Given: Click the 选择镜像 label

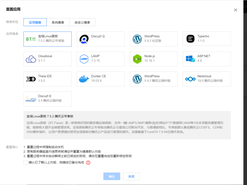Looking at the screenshot, I should [x=12, y=34].
